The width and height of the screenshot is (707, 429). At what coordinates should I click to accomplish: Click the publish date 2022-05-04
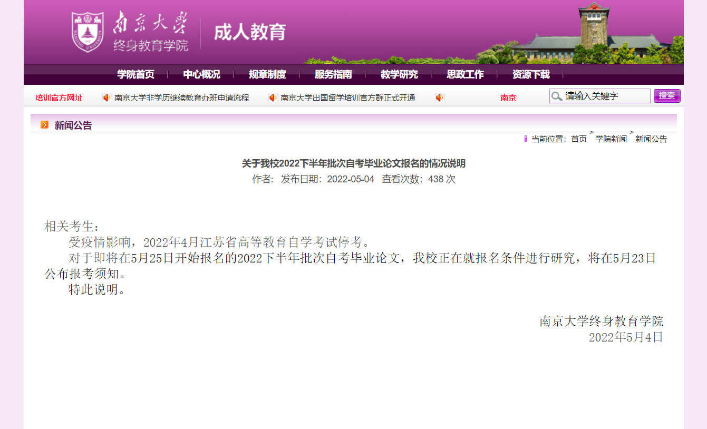pos(351,179)
